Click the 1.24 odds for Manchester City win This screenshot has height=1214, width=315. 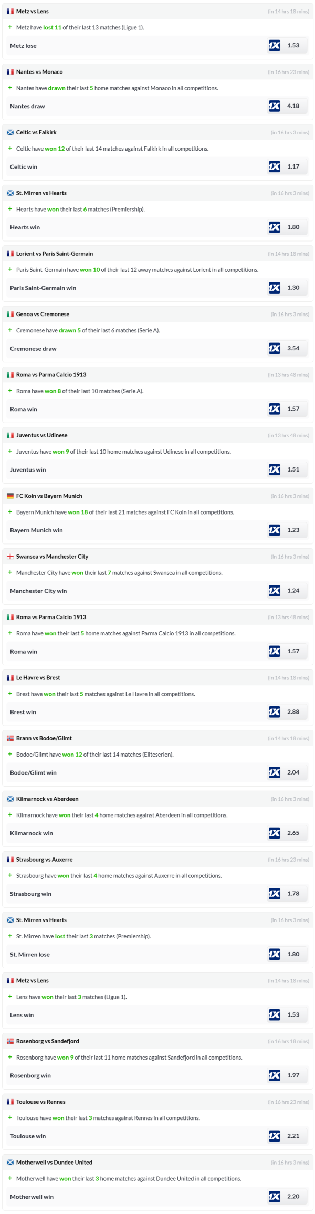(x=293, y=591)
